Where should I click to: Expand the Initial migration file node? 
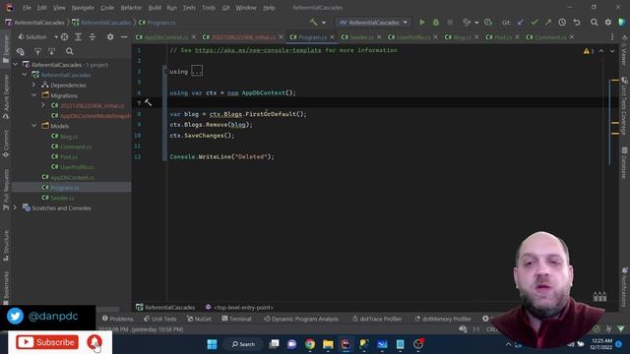tap(43, 105)
